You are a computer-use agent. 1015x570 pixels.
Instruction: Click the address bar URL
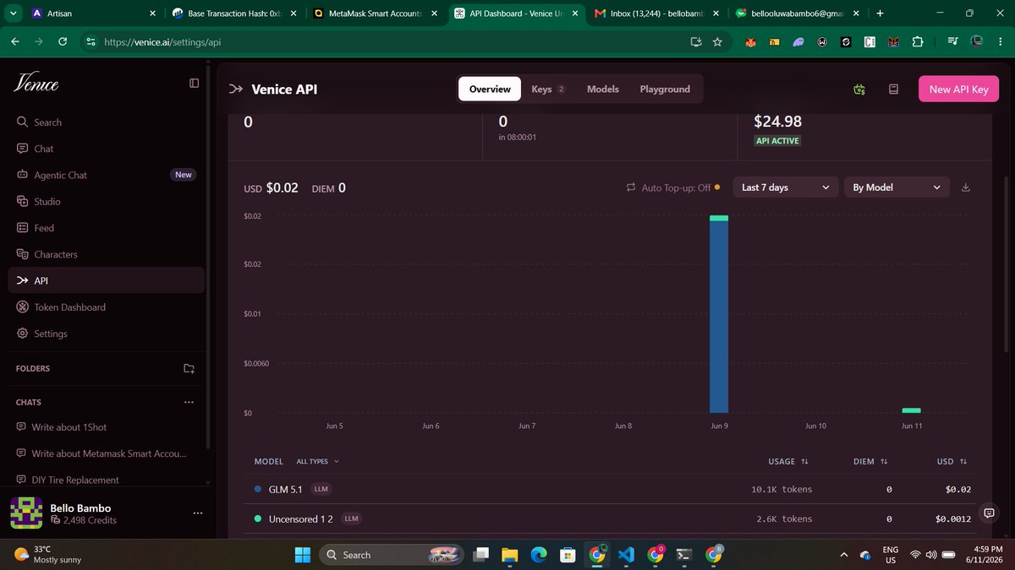(x=162, y=42)
